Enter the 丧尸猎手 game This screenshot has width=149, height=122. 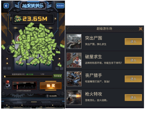(x=133, y=79)
